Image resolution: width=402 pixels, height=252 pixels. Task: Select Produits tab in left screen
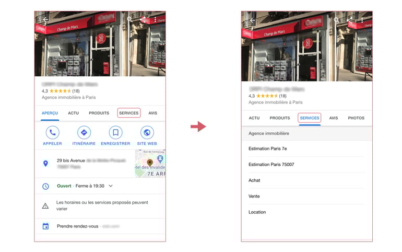[99, 113]
